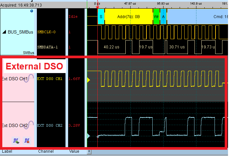229x156 pixels.
Task: Select the Start (S) packet block
Action: tap(101, 16)
